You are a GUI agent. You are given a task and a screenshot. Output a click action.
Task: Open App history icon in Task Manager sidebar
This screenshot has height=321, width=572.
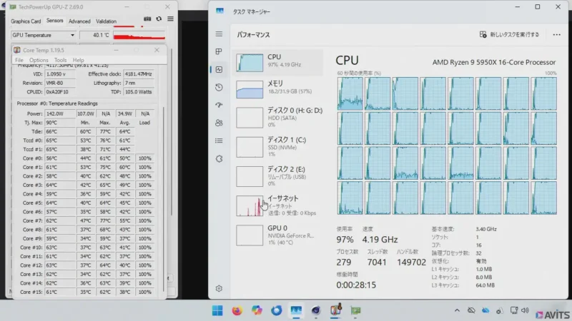pyautogui.click(x=219, y=87)
